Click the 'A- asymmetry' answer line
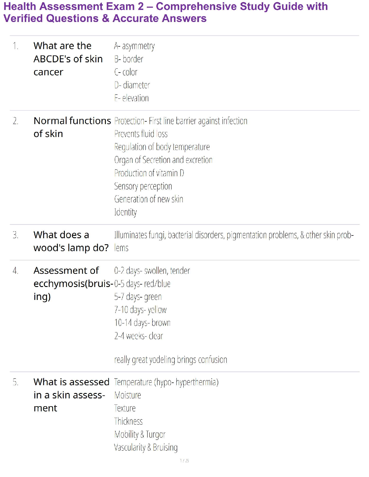 pos(134,46)
